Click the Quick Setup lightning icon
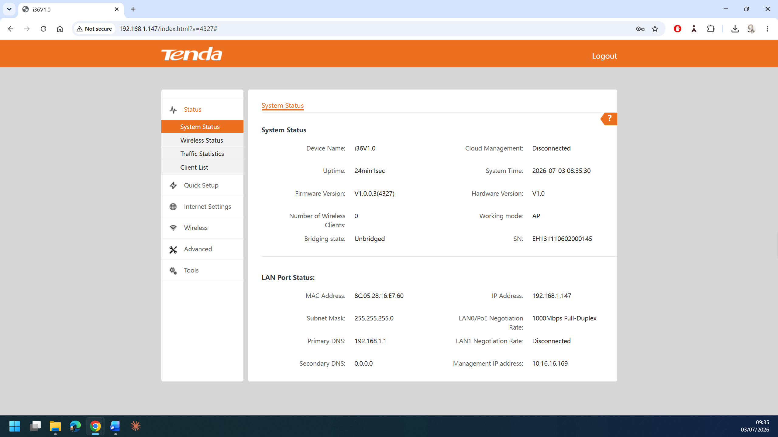Image resolution: width=778 pixels, height=437 pixels. (173, 185)
